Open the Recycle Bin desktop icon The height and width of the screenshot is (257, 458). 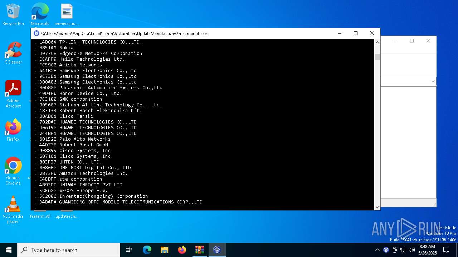click(x=13, y=15)
